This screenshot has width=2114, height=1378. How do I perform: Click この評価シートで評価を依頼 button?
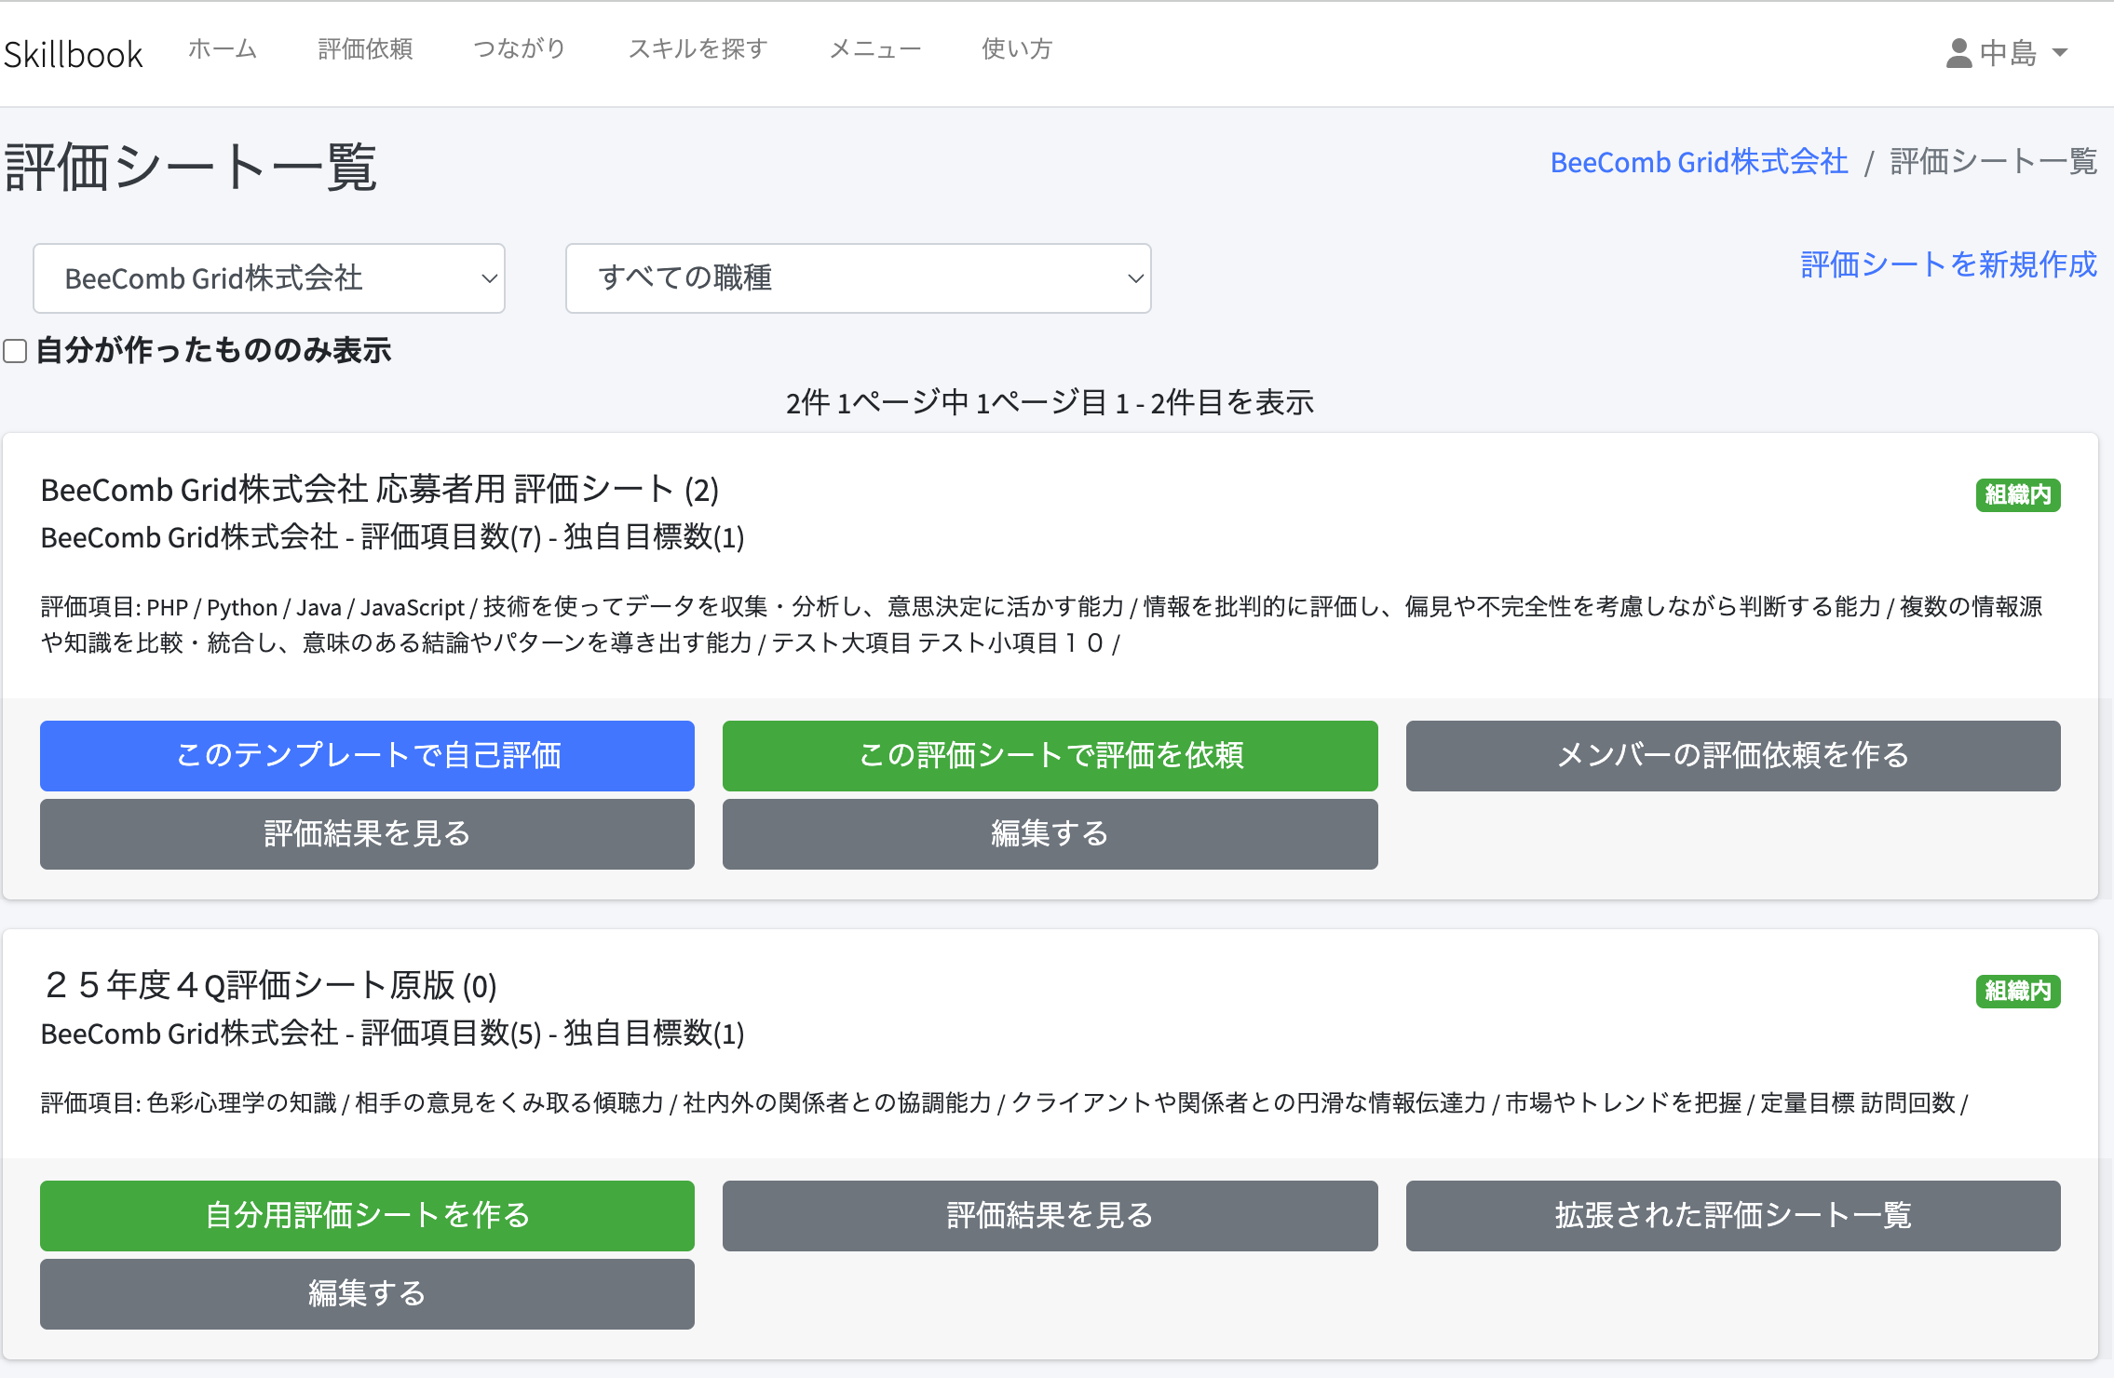[x=1050, y=756]
